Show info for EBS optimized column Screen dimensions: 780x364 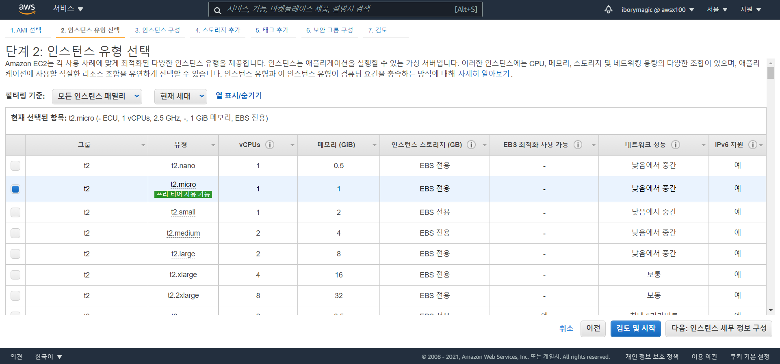[x=578, y=145]
